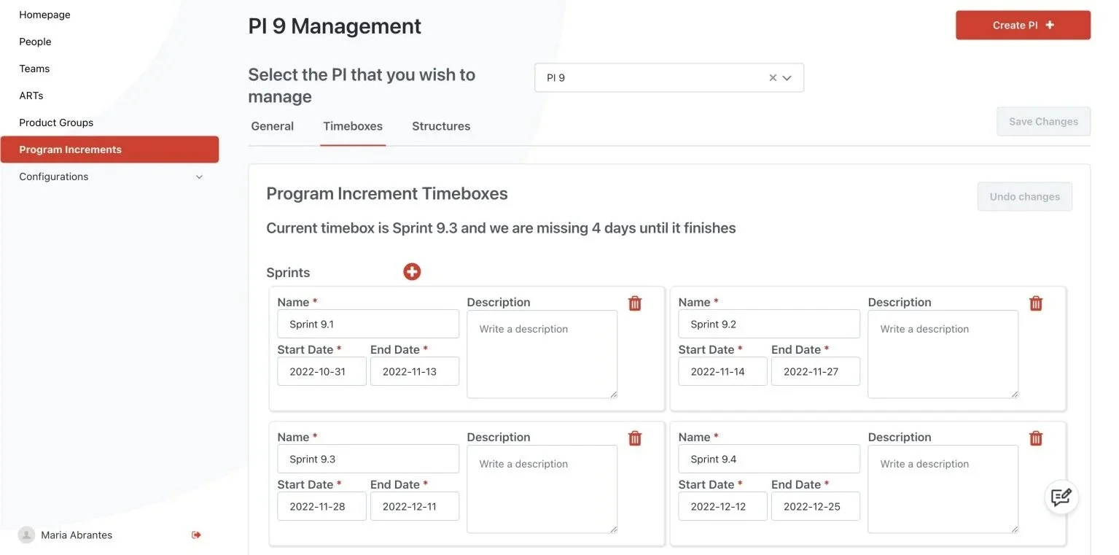Click Sprint 9.4 description text area
The height and width of the screenshot is (555, 1119).
coord(943,489)
